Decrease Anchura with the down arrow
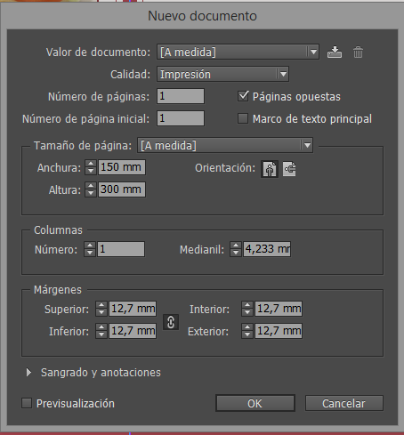Image resolution: width=404 pixels, height=435 pixels. 91,171
